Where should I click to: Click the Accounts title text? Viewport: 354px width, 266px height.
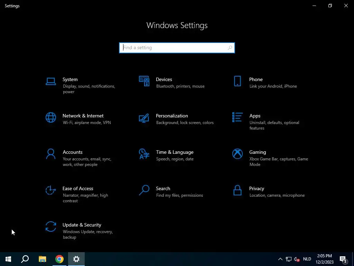pyautogui.click(x=73, y=152)
